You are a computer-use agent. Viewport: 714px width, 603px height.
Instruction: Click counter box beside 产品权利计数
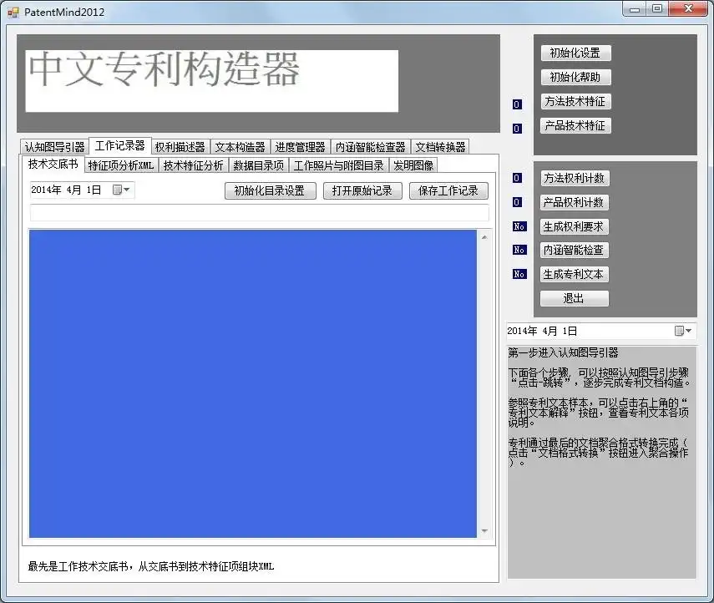(x=517, y=202)
